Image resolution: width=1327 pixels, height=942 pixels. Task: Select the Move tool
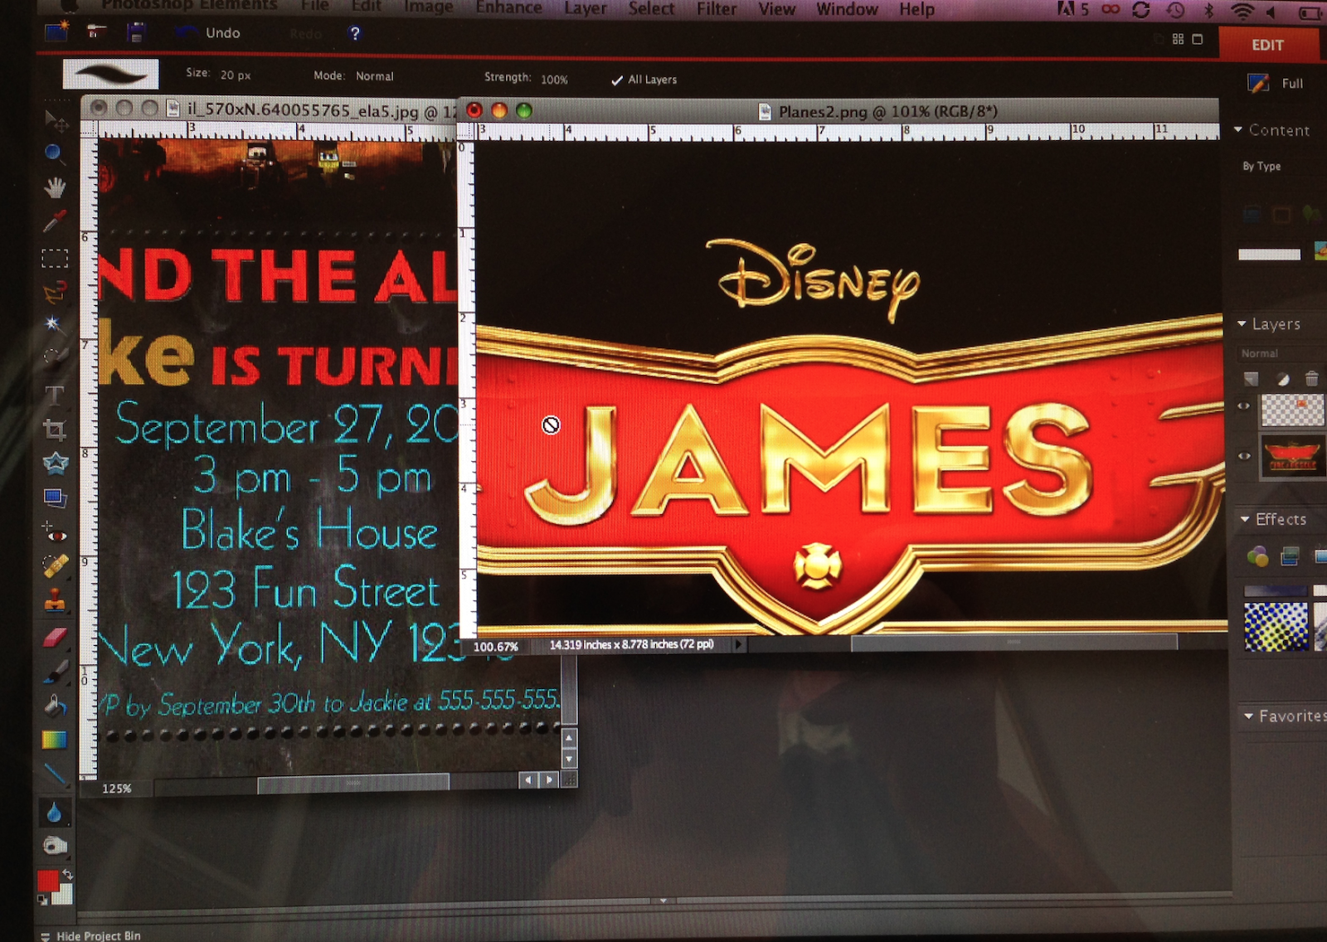pyautogui.click(x=56, y=121)
